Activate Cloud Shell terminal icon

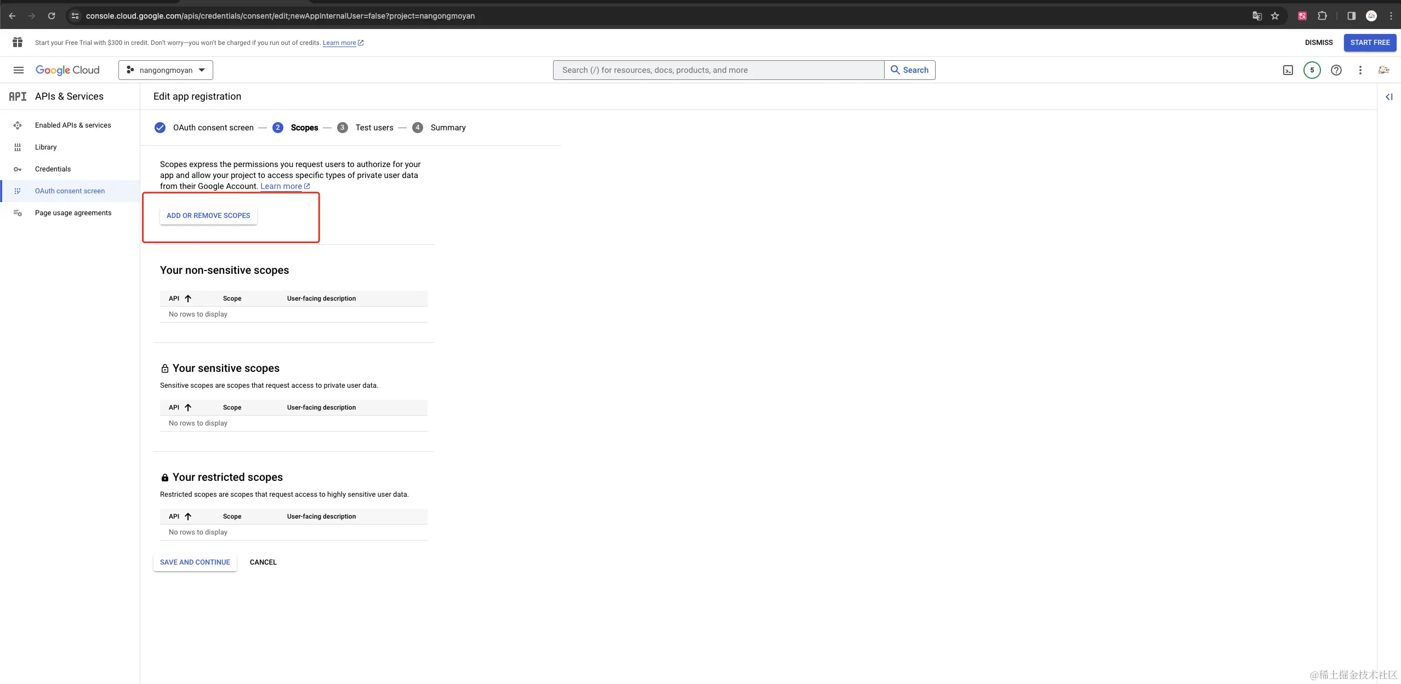(x=1288, y=70)
